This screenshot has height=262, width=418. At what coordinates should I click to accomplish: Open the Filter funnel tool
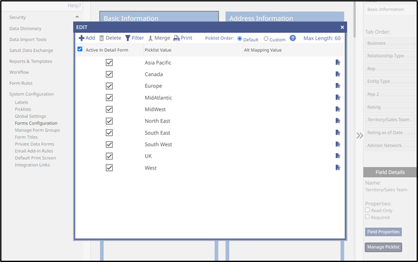(x=128, y=38)
